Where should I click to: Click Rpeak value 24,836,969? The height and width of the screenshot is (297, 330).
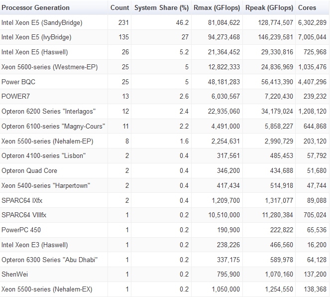(x=277, y=67)
